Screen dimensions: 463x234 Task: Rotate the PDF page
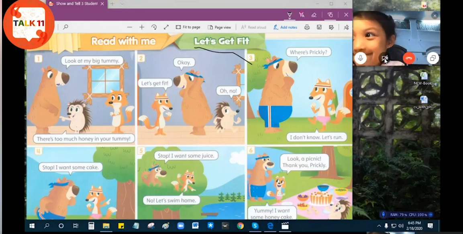pyautogui.click(x=154, y=27)
